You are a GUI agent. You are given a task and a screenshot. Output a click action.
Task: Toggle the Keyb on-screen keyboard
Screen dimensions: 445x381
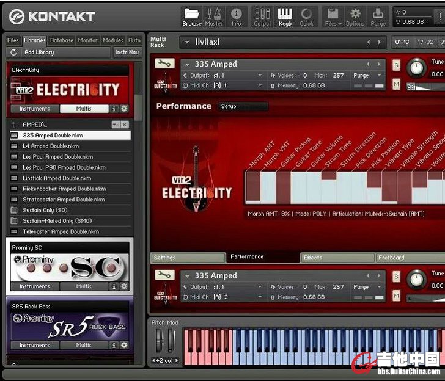coord(285,17)
